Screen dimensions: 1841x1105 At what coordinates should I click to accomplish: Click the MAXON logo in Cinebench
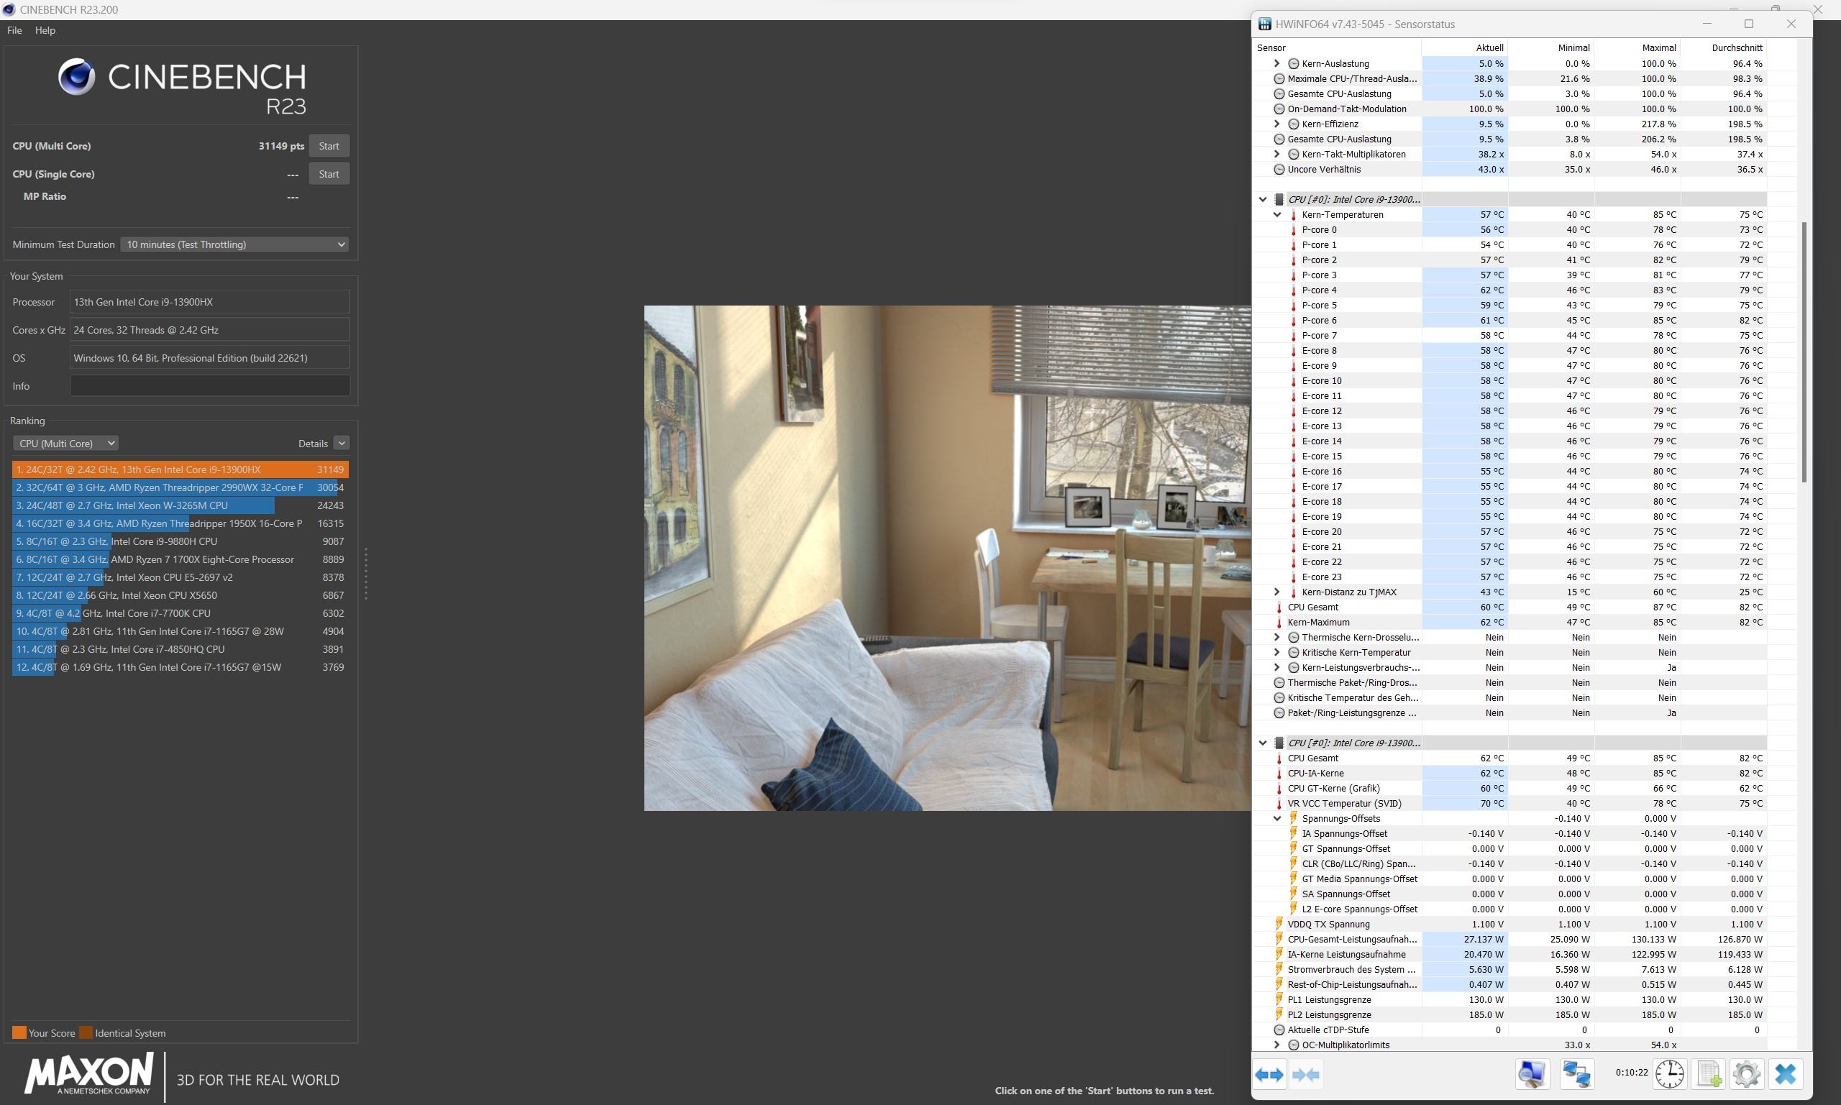89,1073
